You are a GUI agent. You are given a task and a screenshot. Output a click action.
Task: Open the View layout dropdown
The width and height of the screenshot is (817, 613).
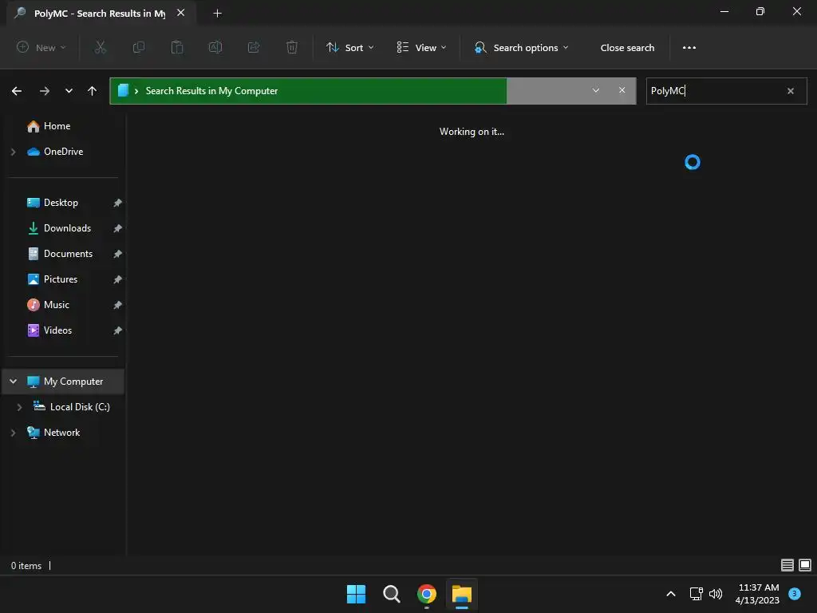click(x=421, y=47)
